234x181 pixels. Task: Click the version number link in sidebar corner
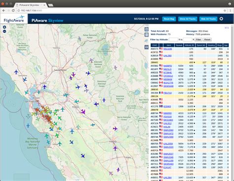tap(227, 28)
